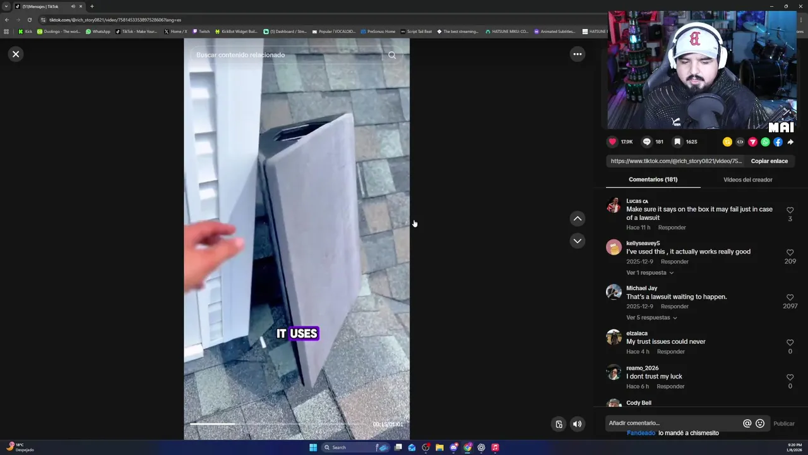This screenshot has width=808, height=455.
Task: Open comments via speech bubble icon
Action: click(646, 142)
